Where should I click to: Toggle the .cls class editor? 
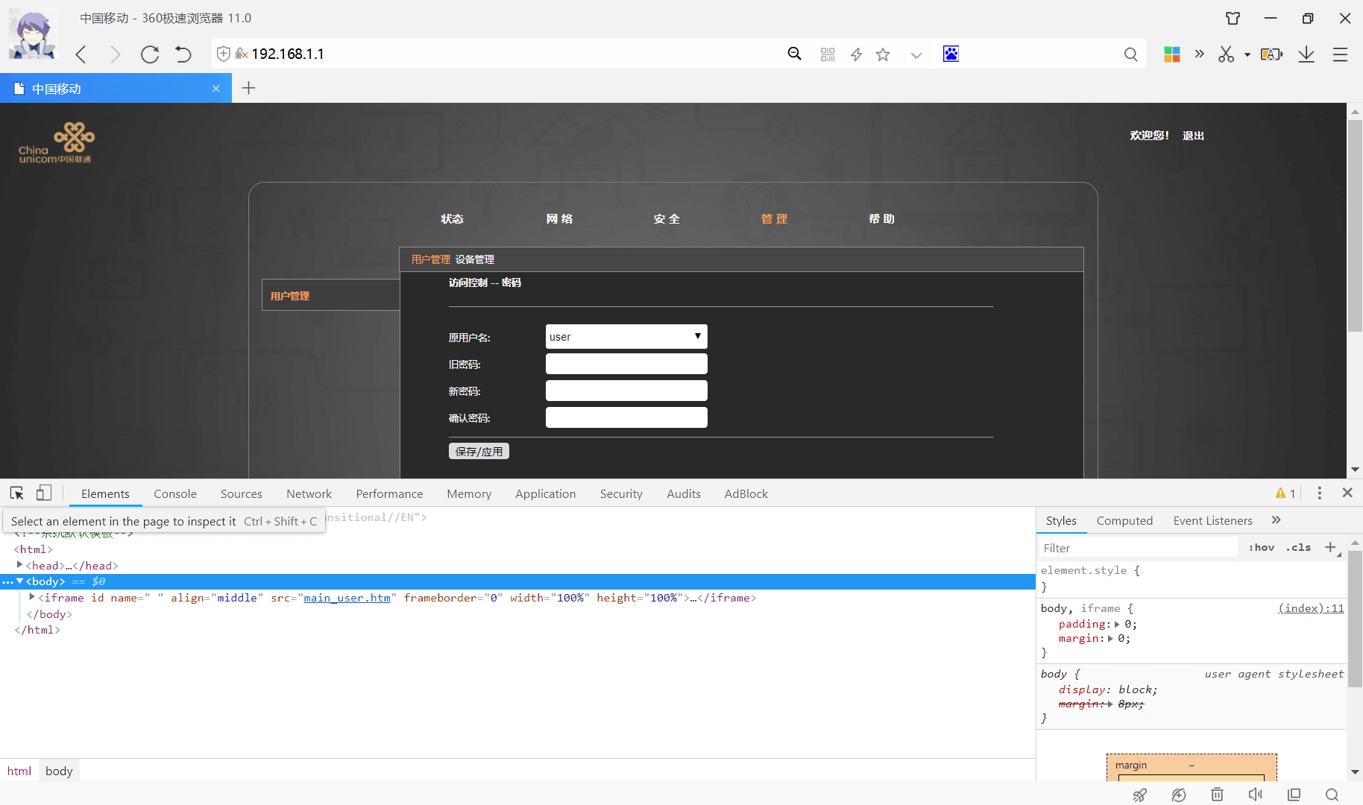[x=1298, y=547]
